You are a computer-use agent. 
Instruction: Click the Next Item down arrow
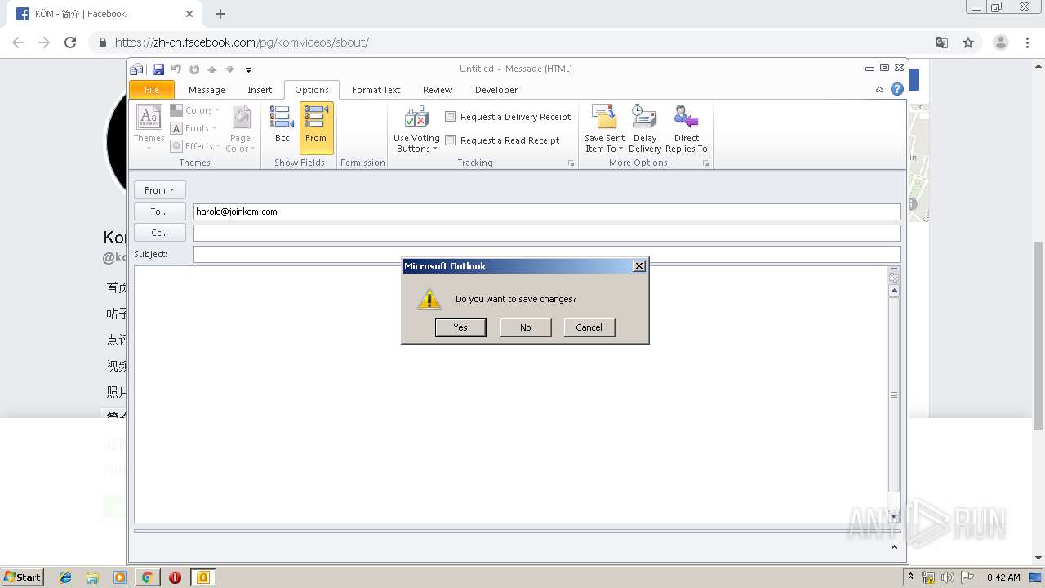[230, 69]
